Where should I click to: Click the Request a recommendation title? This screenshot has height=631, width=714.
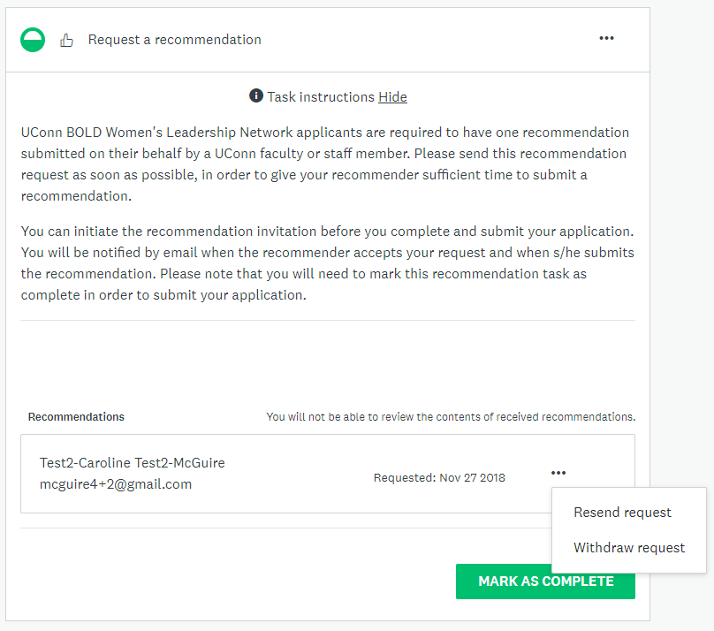pos(174,40)
